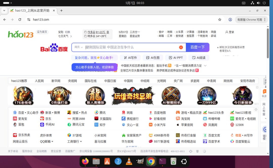Screen dimensions: 273x168
Task: Click the AI写作 button
Action: click(x=130, y=58)
